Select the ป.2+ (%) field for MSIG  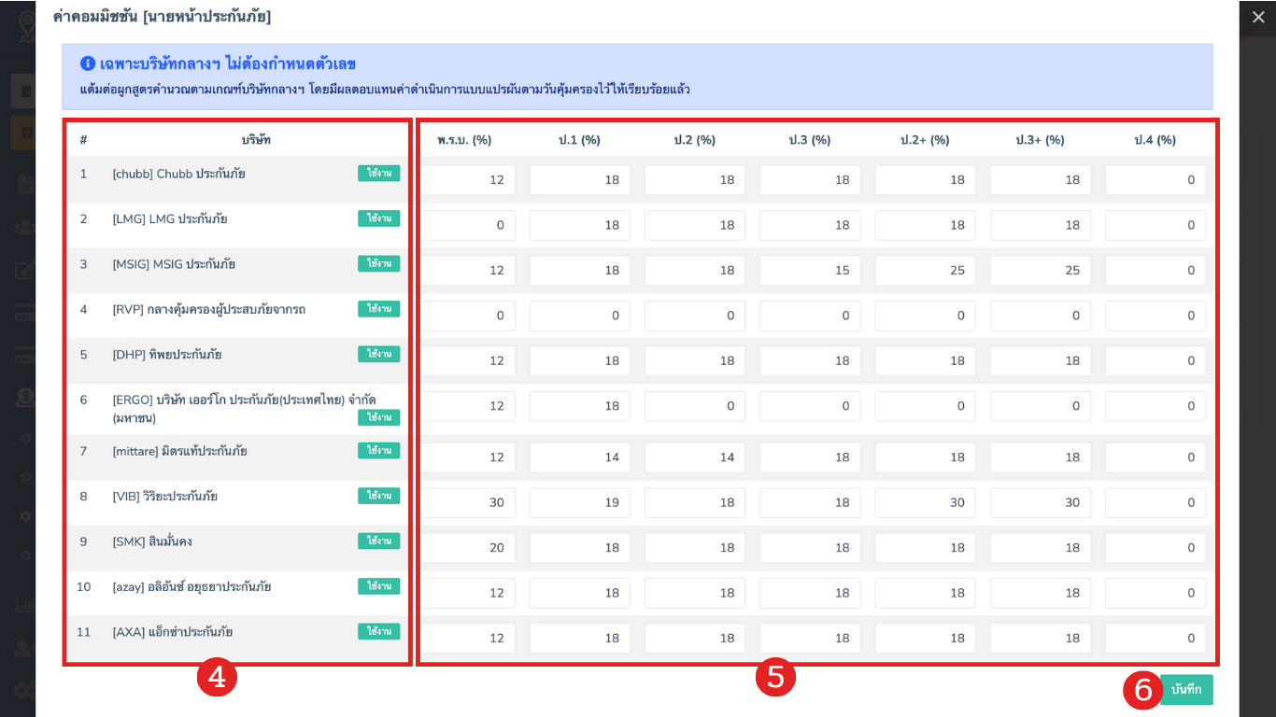[925, 271]
